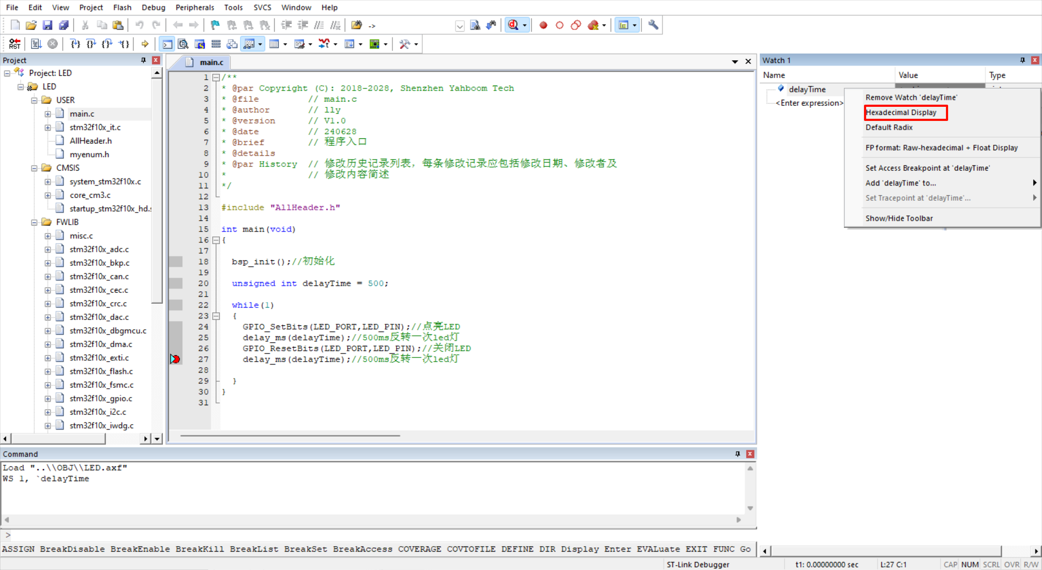Image resolution: width=1042 pixels, height=570 pixels.
Task: Open Analysis Windows dropdown arrow
Action: click(x=335, y=44)
